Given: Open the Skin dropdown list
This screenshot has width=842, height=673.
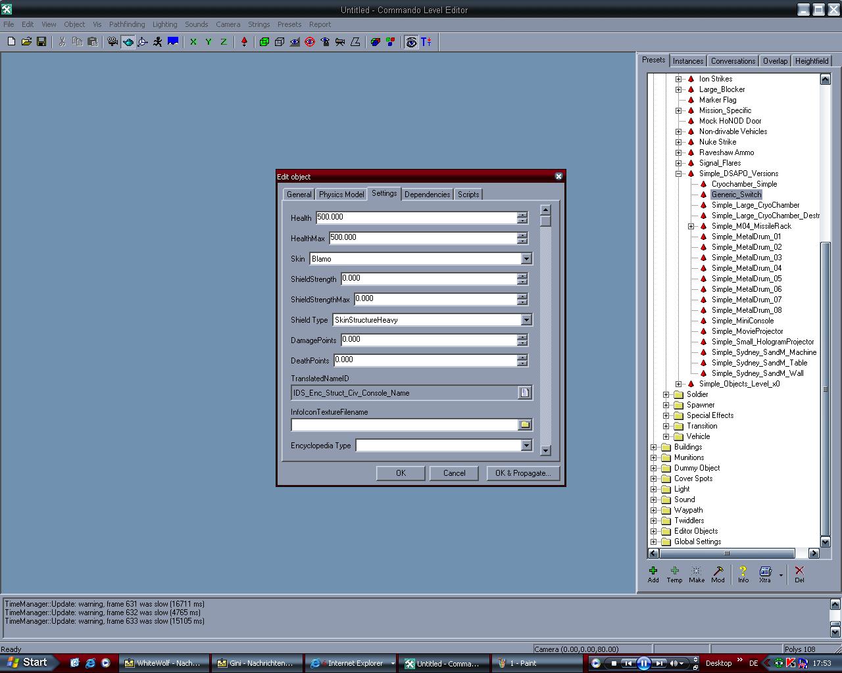Looking at the screenshot, I should (x=526, y=259).
